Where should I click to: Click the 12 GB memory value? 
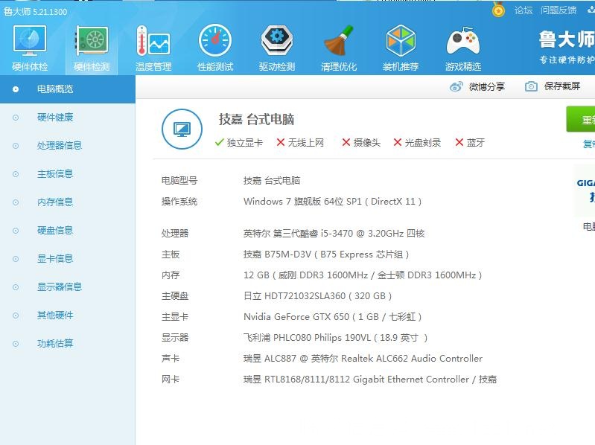363,275
